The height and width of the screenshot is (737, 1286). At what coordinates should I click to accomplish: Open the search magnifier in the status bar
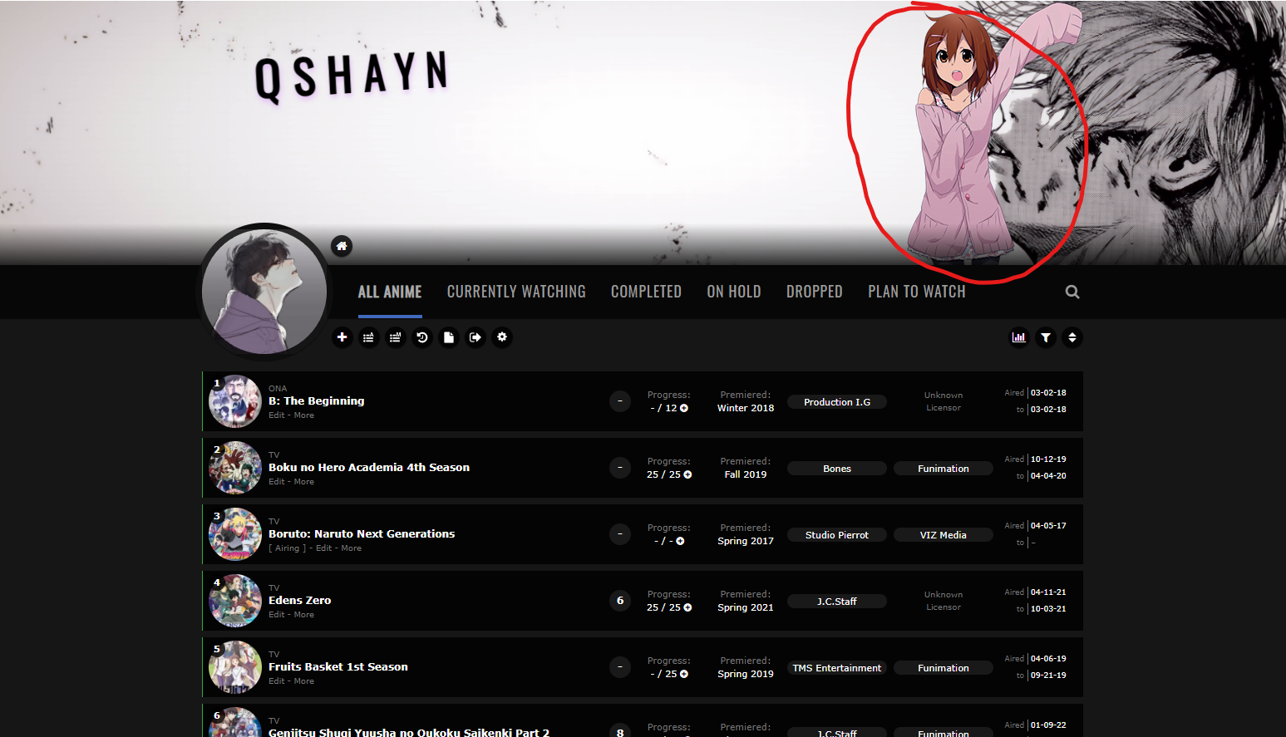1072,292
